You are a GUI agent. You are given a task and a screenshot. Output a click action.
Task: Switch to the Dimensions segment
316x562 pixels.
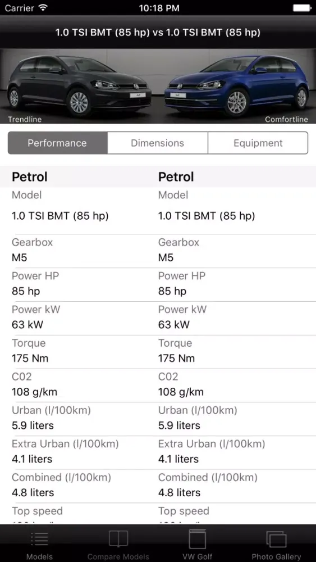click(x=158, y=143)
